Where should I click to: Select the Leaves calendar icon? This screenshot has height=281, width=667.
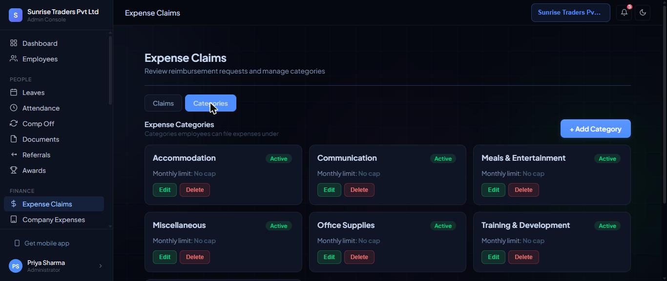tap(14, 93)
